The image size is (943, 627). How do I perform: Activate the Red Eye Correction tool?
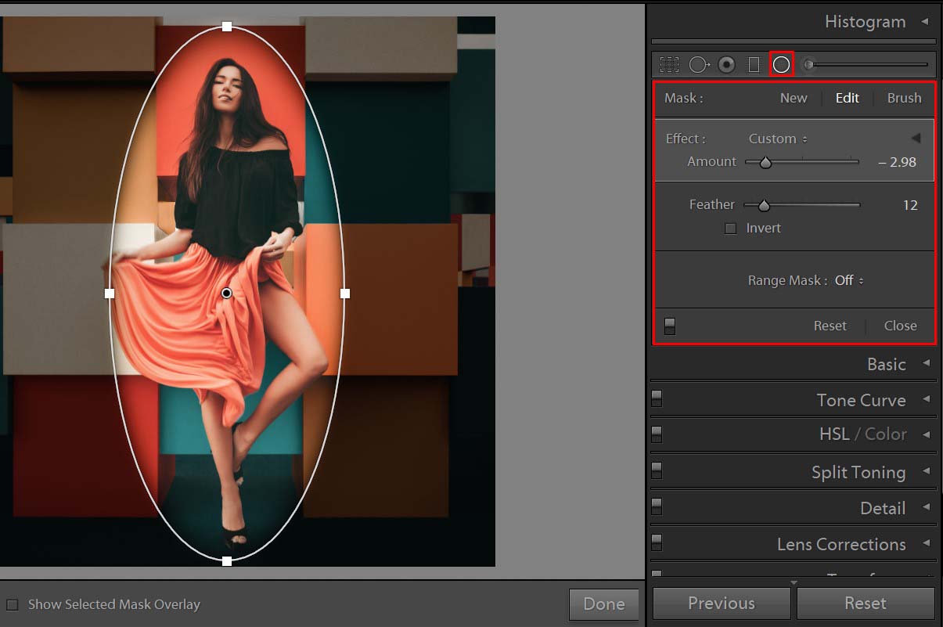click(726, 65)
